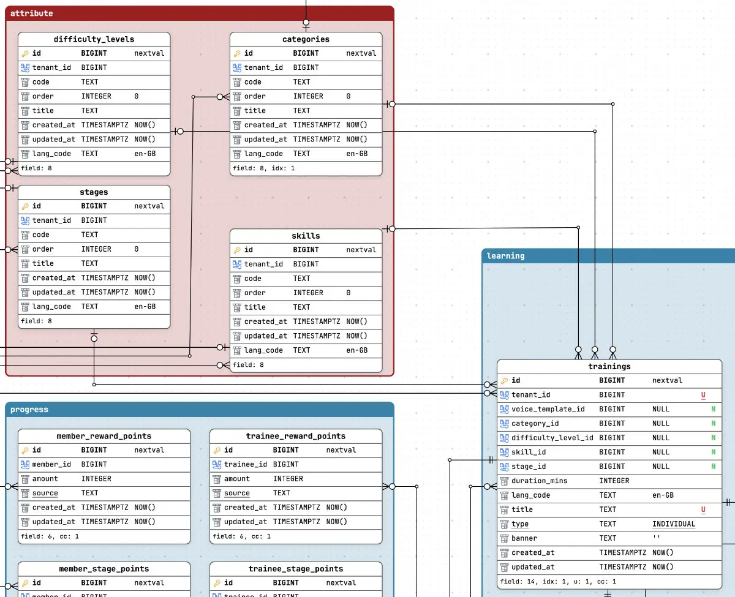The width and height of the screenshot is (735, 597).
Task: Select the progress group header
Action: [x=200, y=410]
